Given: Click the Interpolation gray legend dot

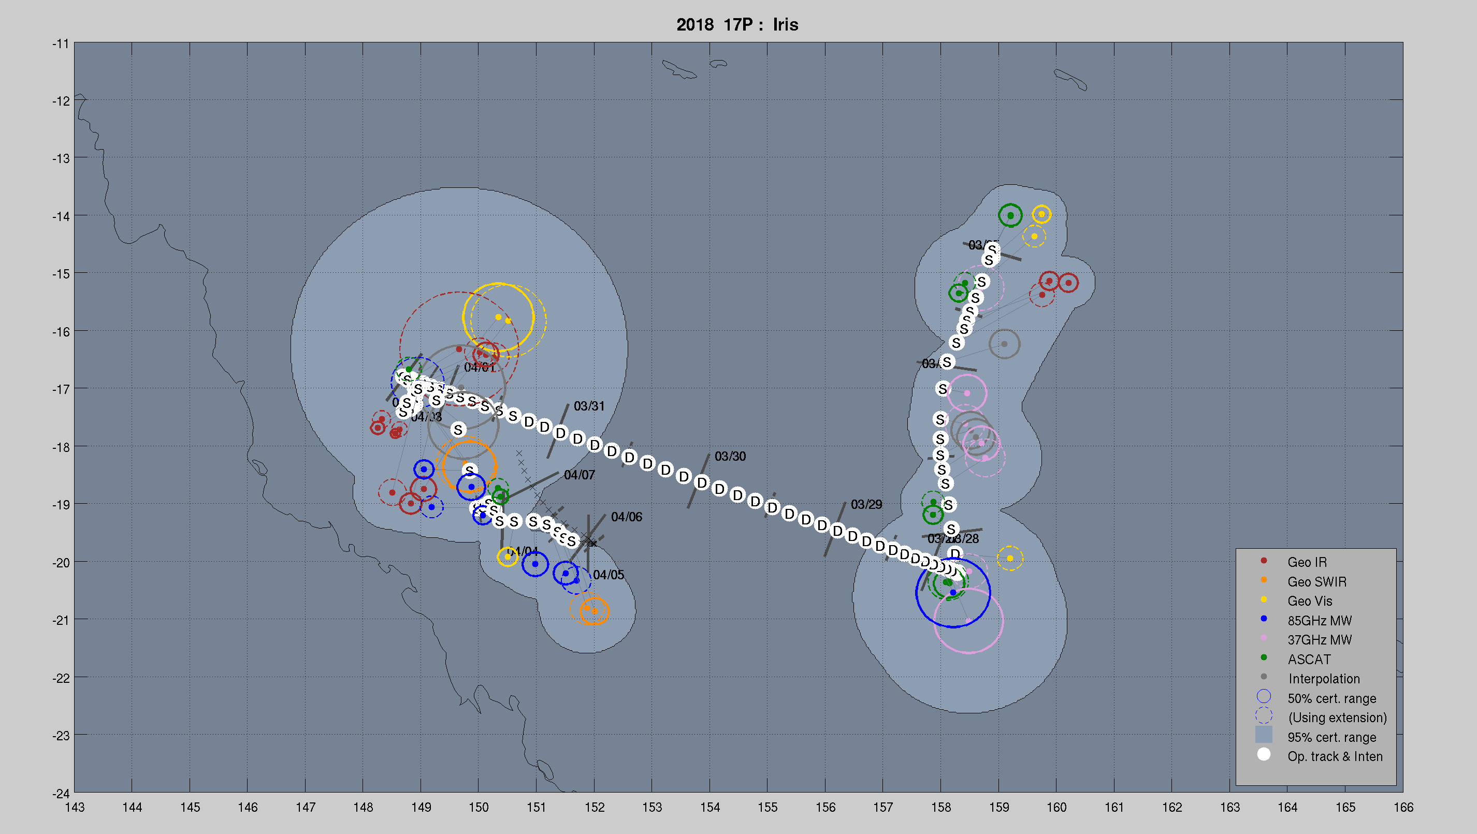Looking at the screenshot, I should 1263,677.
